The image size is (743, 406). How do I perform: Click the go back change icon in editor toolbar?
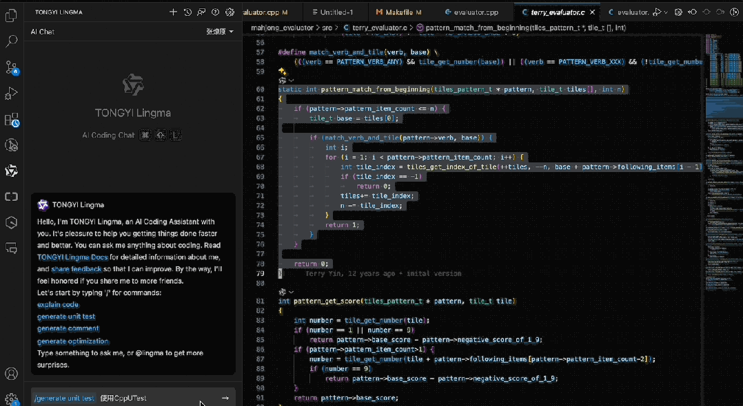[x=692, y=12]
